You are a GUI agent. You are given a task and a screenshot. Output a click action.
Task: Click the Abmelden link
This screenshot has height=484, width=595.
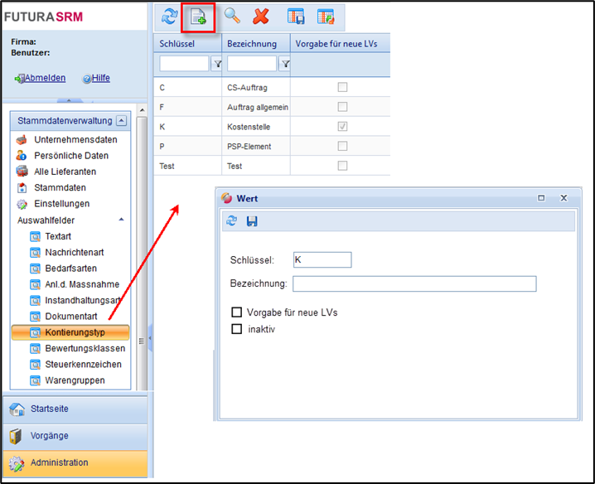(44, 79)
